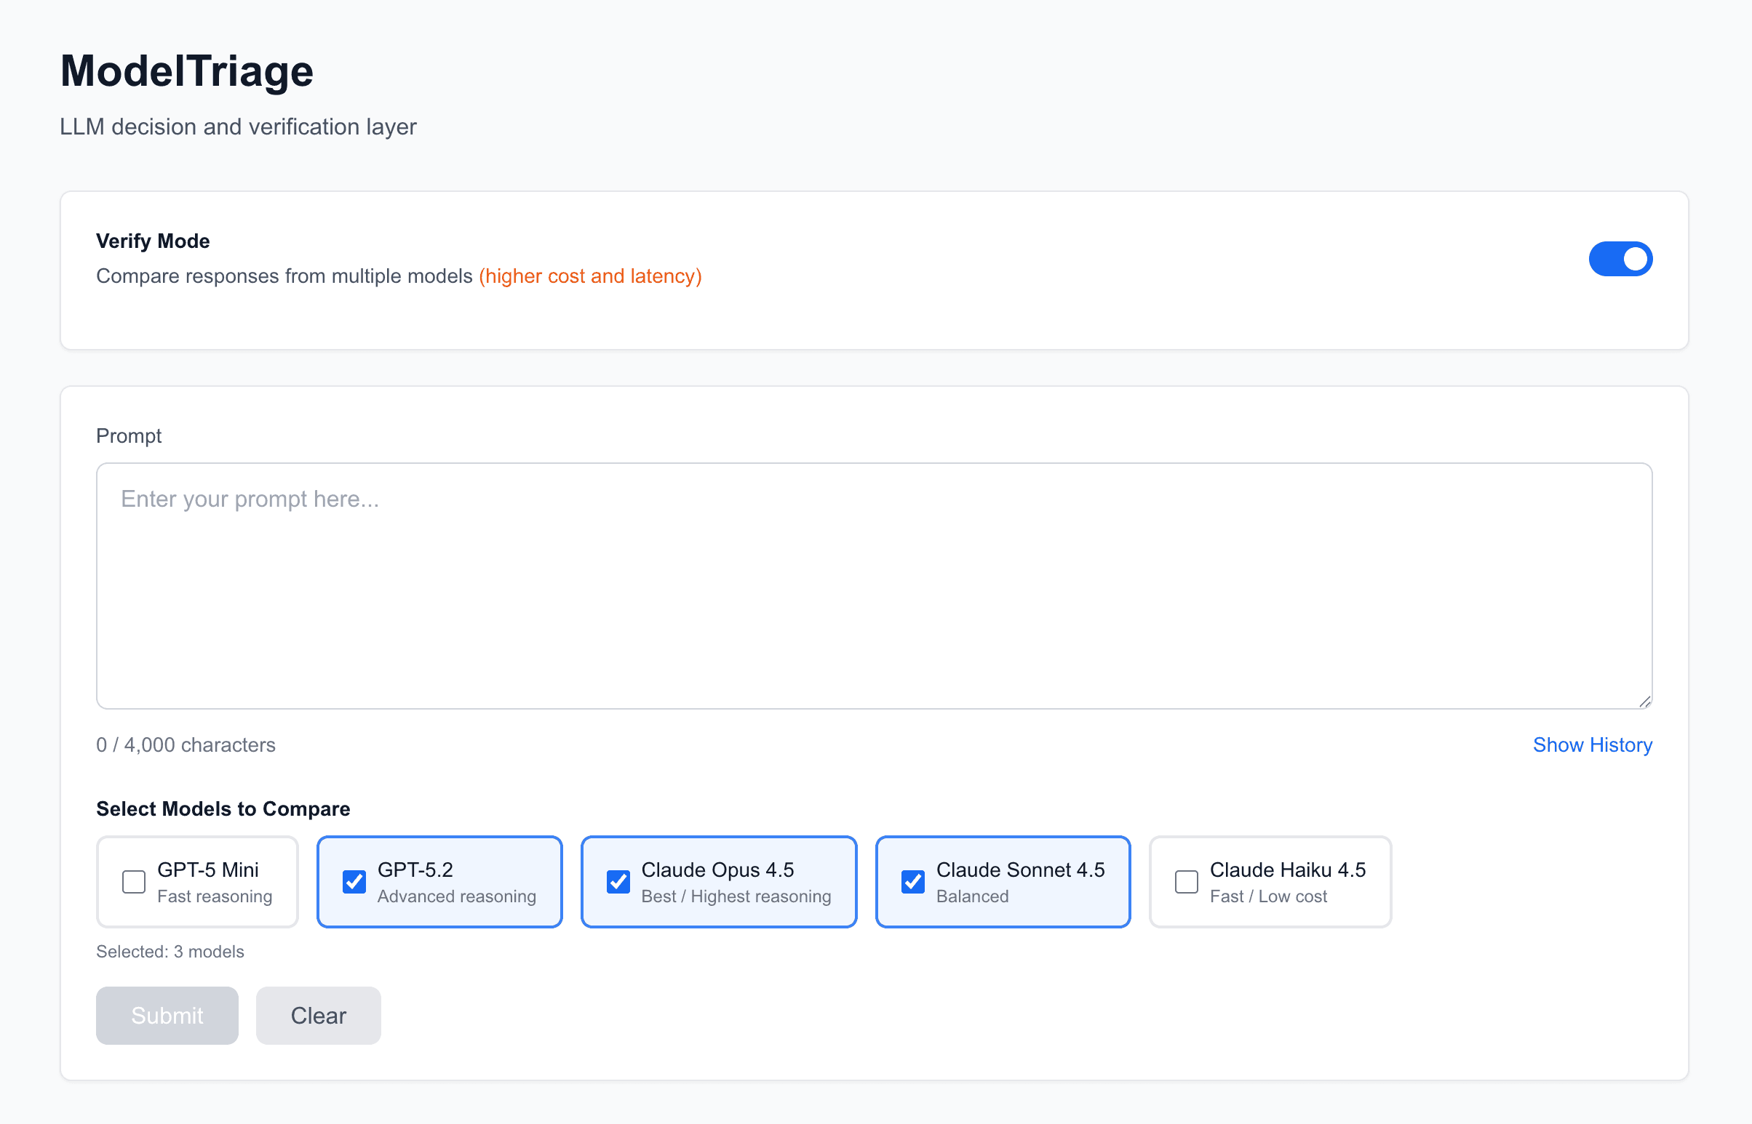The image size is (1752, 1124).
Task: Select the Claude Haiku 4.5 model label
Action: click(x=1287, y=870)
